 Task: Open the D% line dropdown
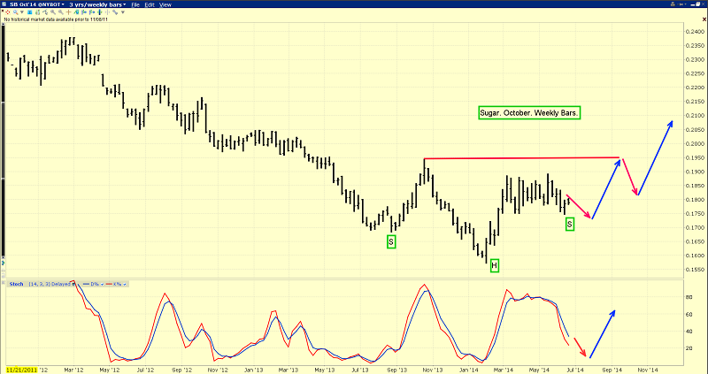click(x=103, y=284)
